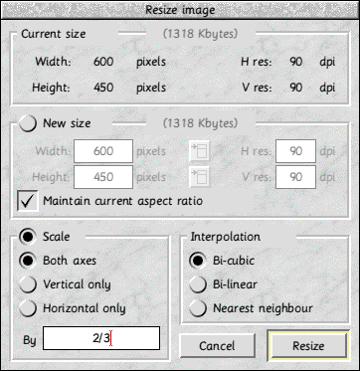Screen dimensions: 360x371
Task: Click the New size 1318 Kbytes text
Action: click(200, 123)
